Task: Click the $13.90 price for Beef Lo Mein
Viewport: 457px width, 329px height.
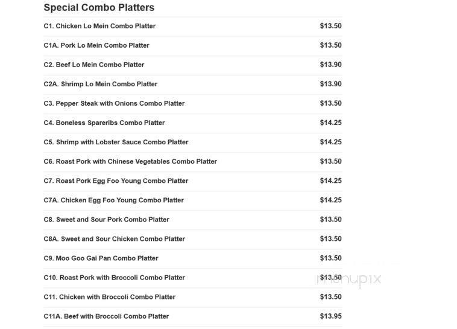Action: 330,65
